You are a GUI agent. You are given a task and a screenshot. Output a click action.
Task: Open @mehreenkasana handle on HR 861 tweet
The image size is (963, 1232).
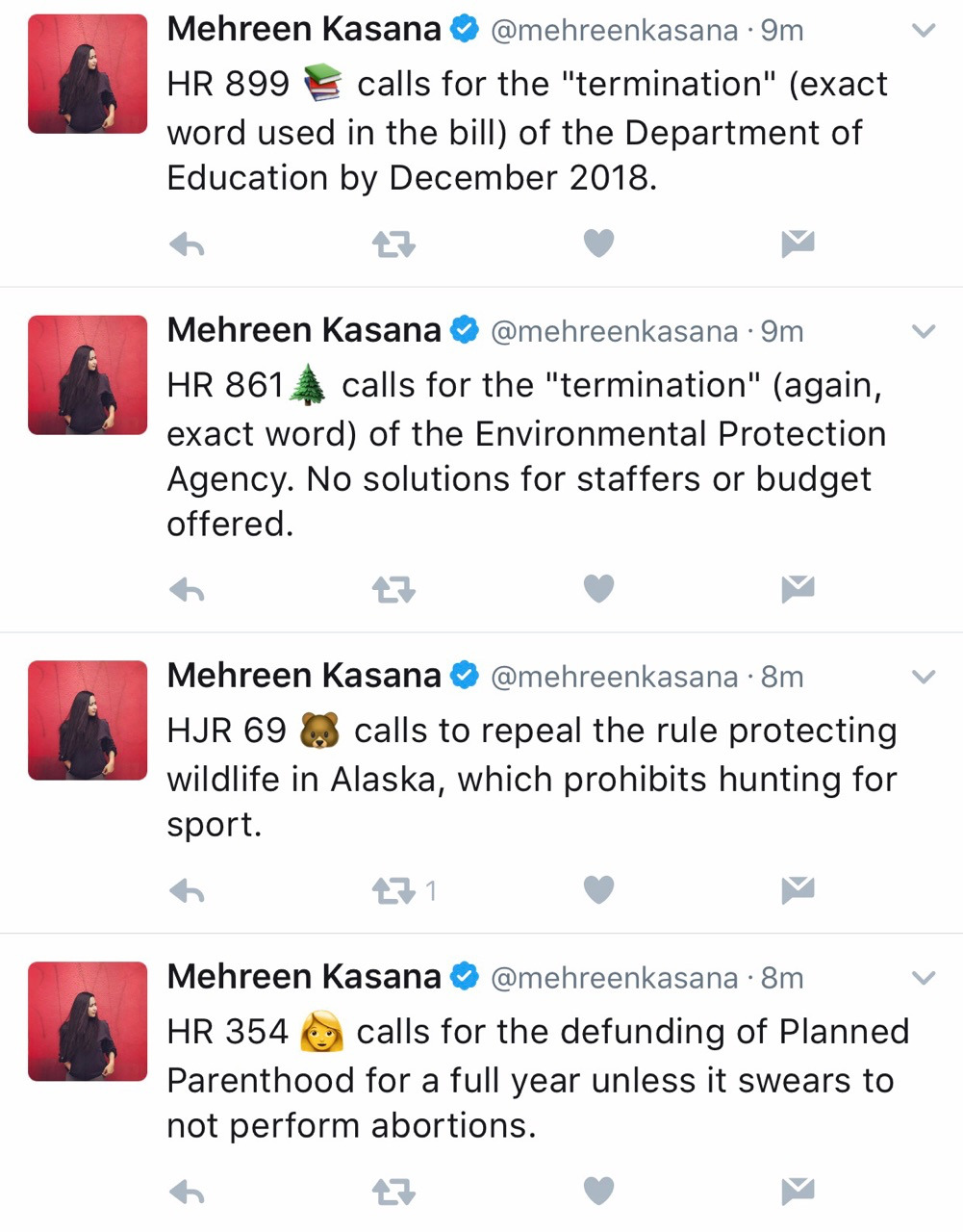pyautogui.click(x=614, y=332)
